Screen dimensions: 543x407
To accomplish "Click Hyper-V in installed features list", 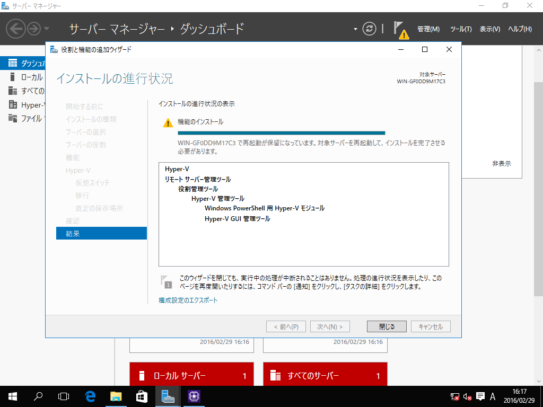I will coord(177,169).
